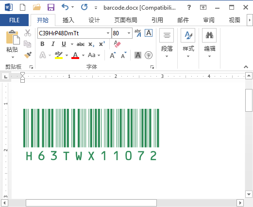Save the document with floppy icon
This screenshot has height=207, width=253.
tap(51, 7)
